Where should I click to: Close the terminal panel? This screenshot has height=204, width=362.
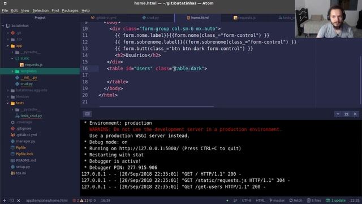pos(355,114)
